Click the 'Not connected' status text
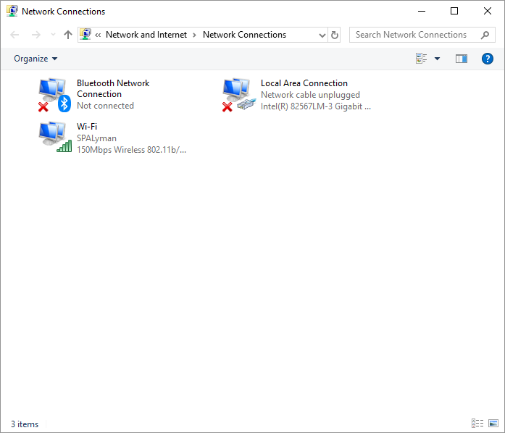This screenshot has width=505, height=433. pos(105,106)
